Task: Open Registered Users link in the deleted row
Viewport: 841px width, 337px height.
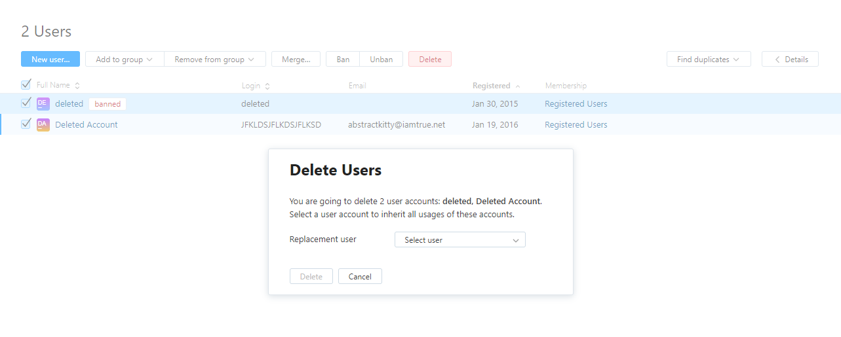Action: (576, 103)
